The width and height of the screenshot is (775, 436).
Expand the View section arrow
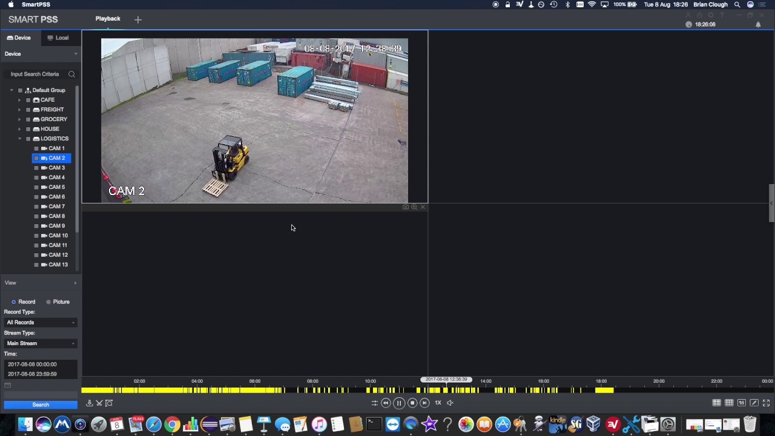pos(76,283)
